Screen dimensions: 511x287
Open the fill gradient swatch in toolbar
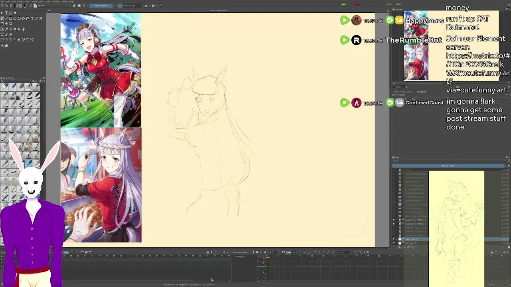pos(16,6)
